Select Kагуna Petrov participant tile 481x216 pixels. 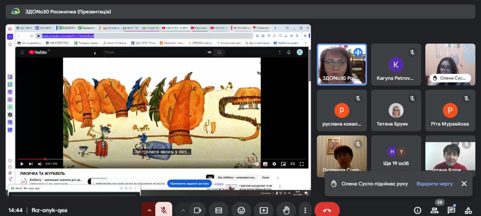tap(396, 65)
